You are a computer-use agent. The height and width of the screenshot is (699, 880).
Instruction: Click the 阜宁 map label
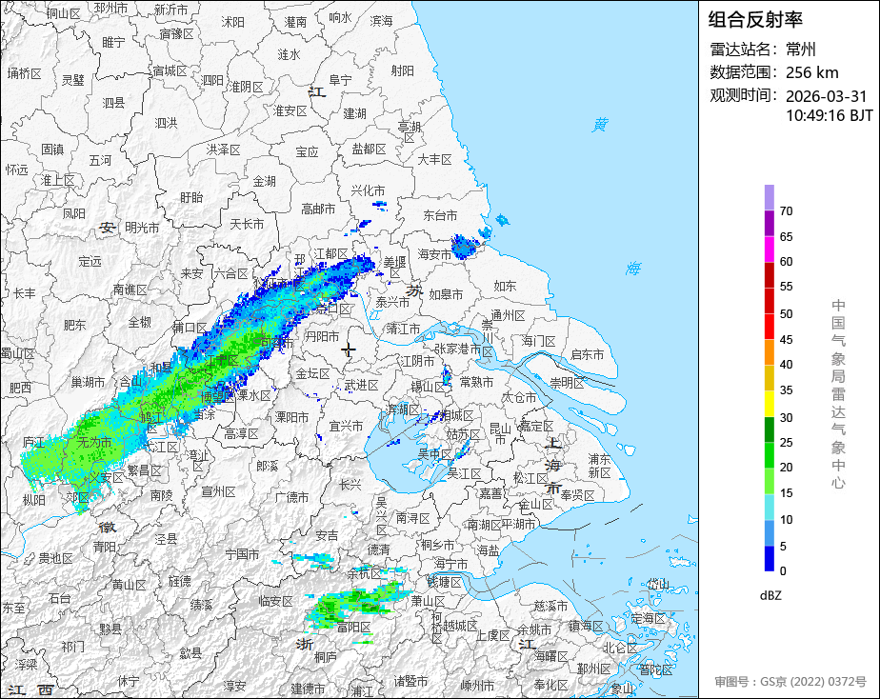click(340, 80)
